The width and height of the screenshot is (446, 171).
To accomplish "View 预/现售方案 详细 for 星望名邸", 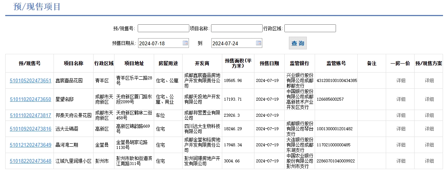I will (429, 99).
